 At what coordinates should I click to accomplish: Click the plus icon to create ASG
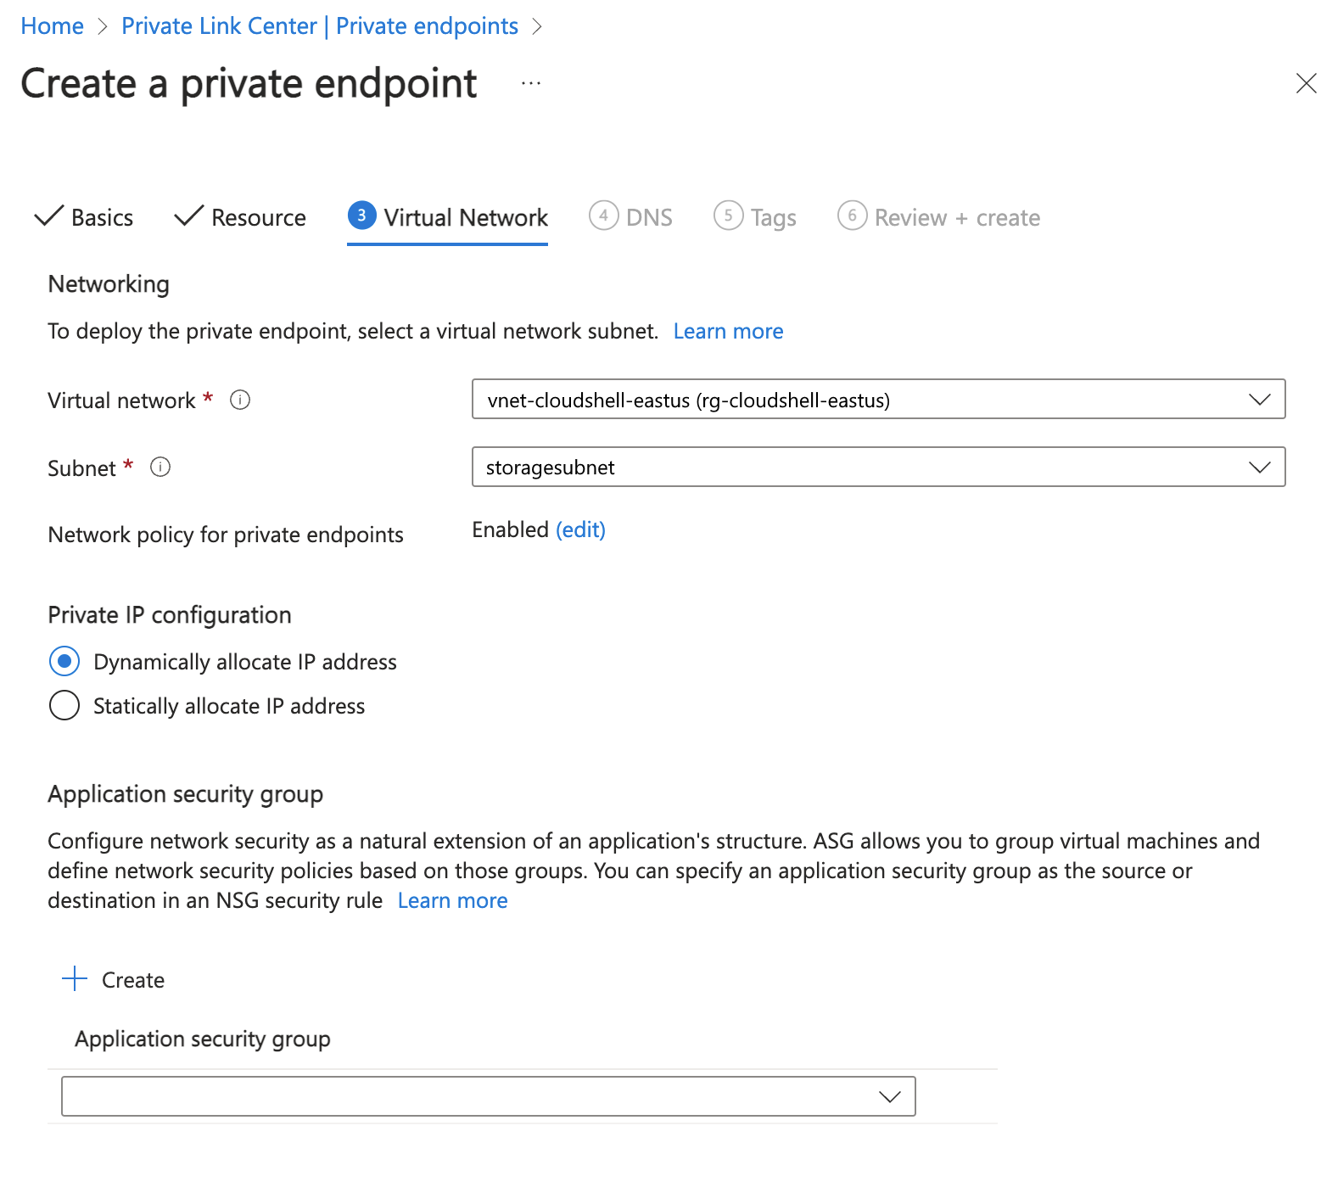[x=75, y=978]
